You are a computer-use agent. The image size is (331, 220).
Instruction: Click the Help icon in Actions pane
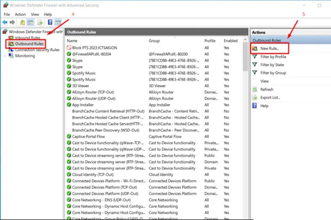255,106
